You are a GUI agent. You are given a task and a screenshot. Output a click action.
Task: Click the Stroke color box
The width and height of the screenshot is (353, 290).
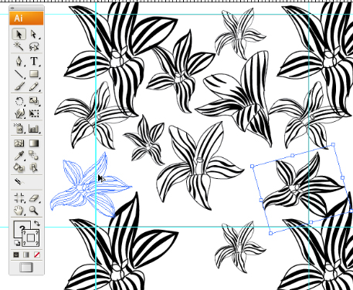point(31,238)
